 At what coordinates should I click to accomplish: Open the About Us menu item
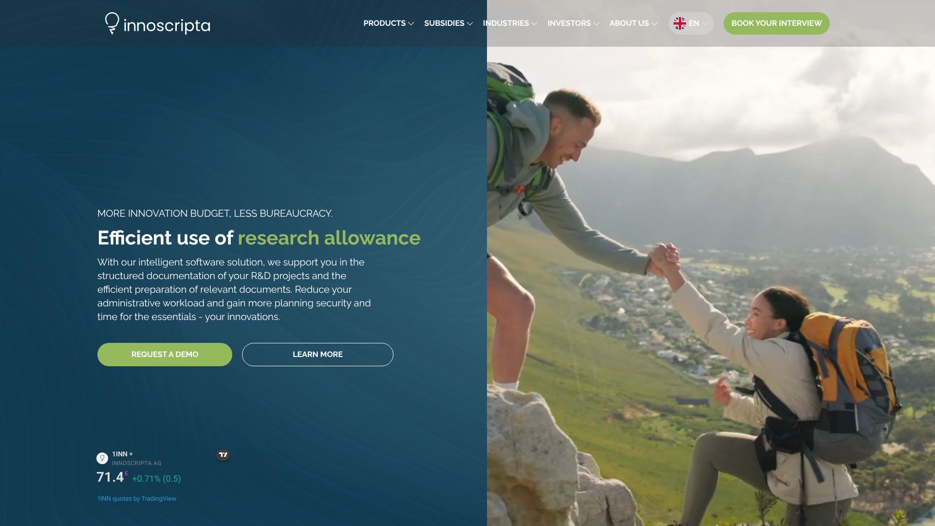click(x=629, y=23)
